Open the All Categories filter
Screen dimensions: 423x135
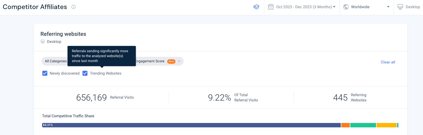55,61
